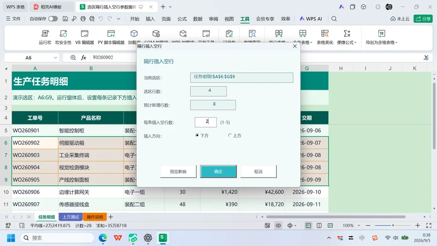Open the search magnifier in menu bar
This screenshot has width=437, height=246.
tap(334, 19)
